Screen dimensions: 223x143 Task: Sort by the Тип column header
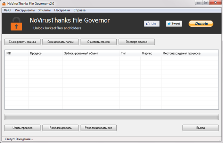point(130,54)
